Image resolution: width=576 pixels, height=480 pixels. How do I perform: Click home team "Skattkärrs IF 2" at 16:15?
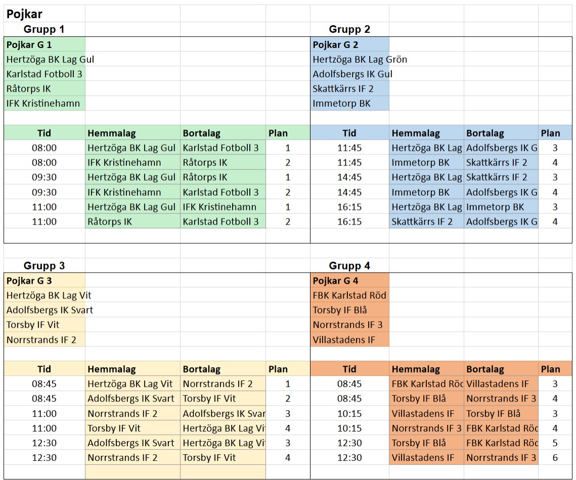coord(422,222)
